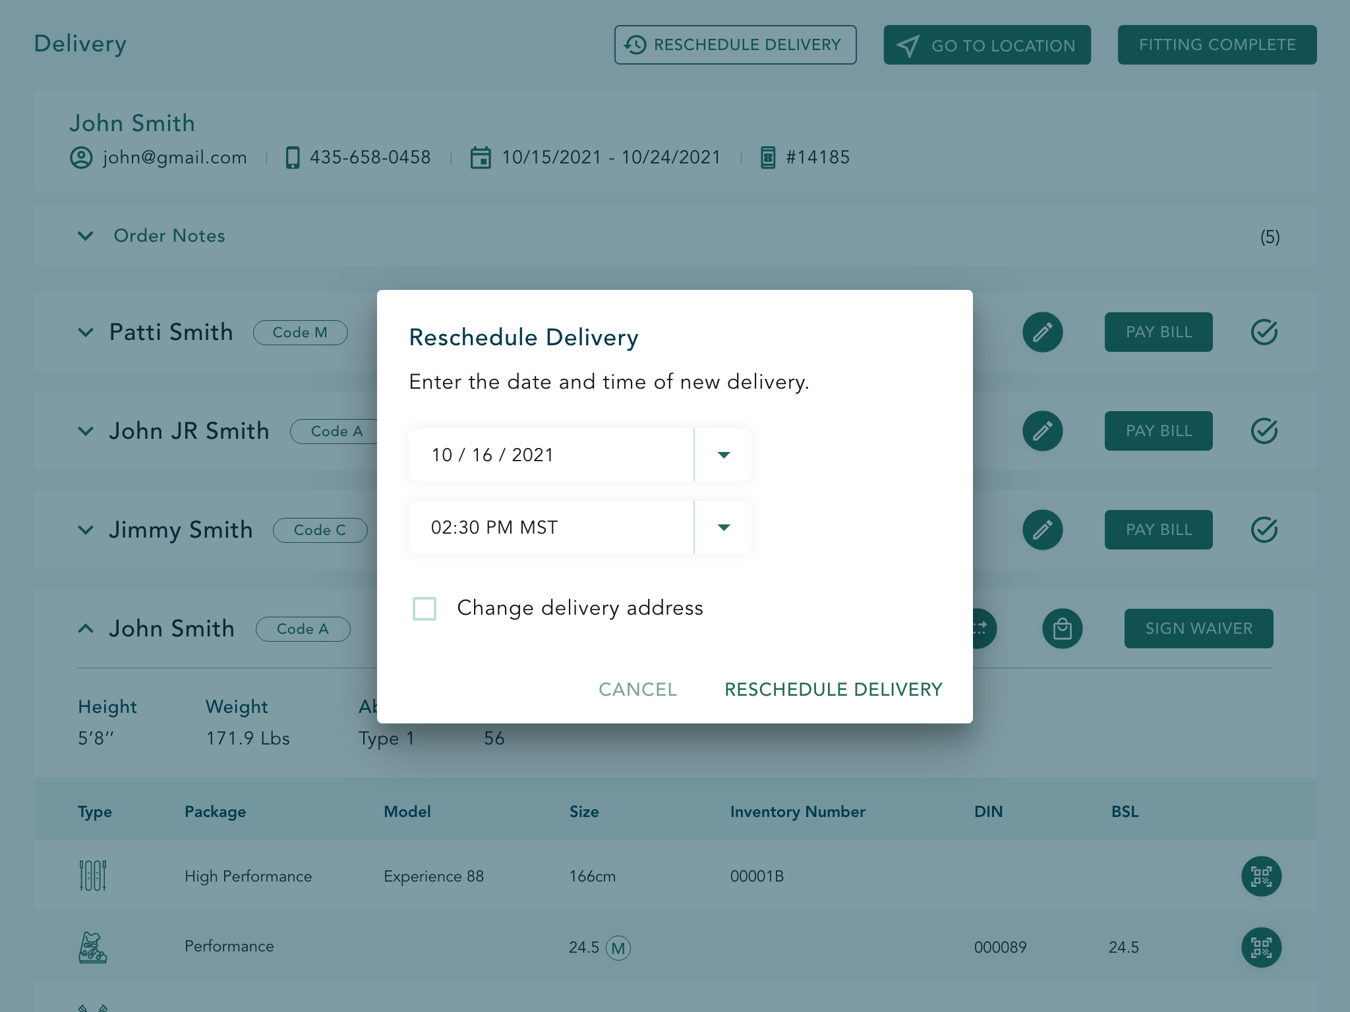Click the QR scan icon on the Performance boots row
Viewport: 1350px width, 1012px height.
1261,947
